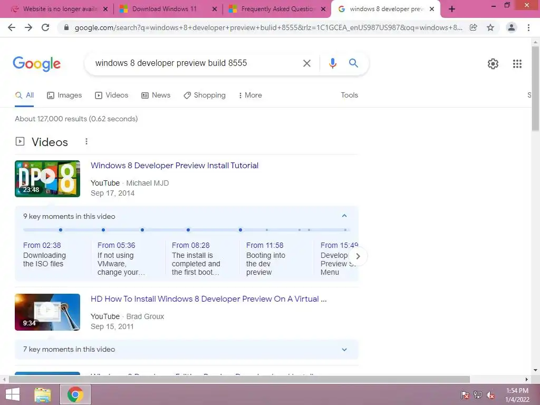Select the Images search filter
540x405 pixels.
(x=64, y=95)
